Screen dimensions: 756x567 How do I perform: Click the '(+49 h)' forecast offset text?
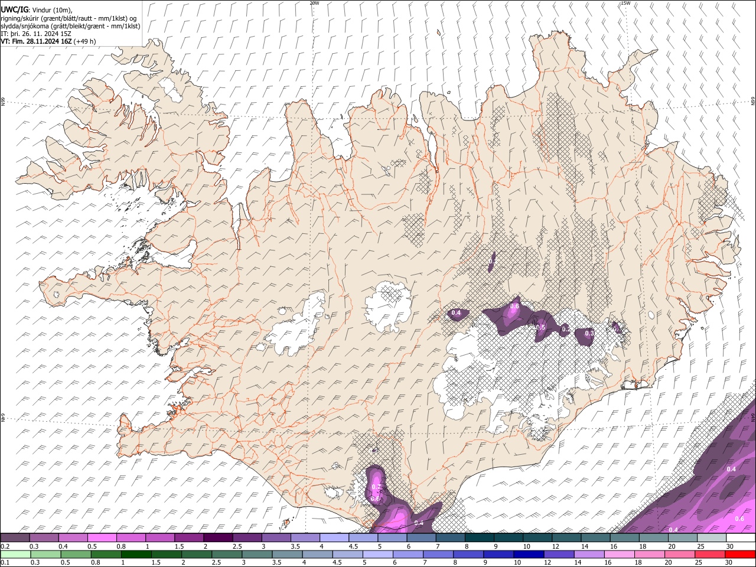(x=85, y=41)
